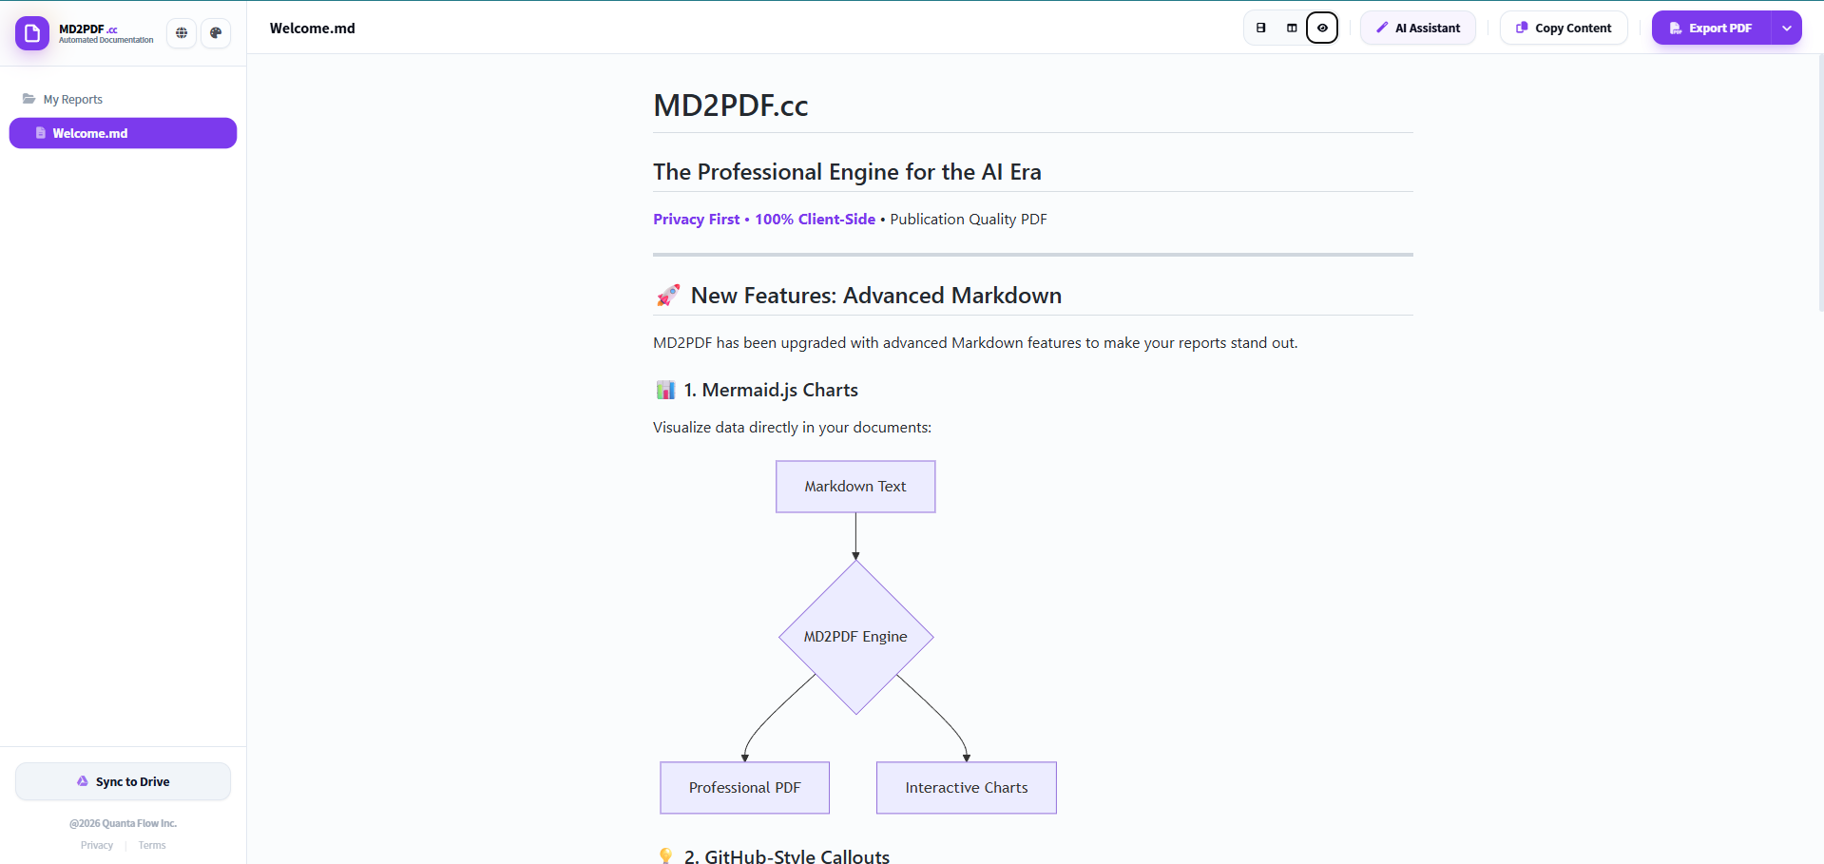
Task: Open the theme palette picker
Action: pyautogui.click(x=216, y=33)
